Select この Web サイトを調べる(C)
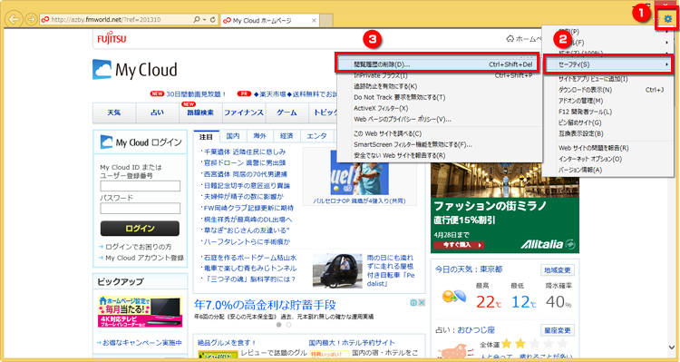680x362 pixels. click(440, 133)
